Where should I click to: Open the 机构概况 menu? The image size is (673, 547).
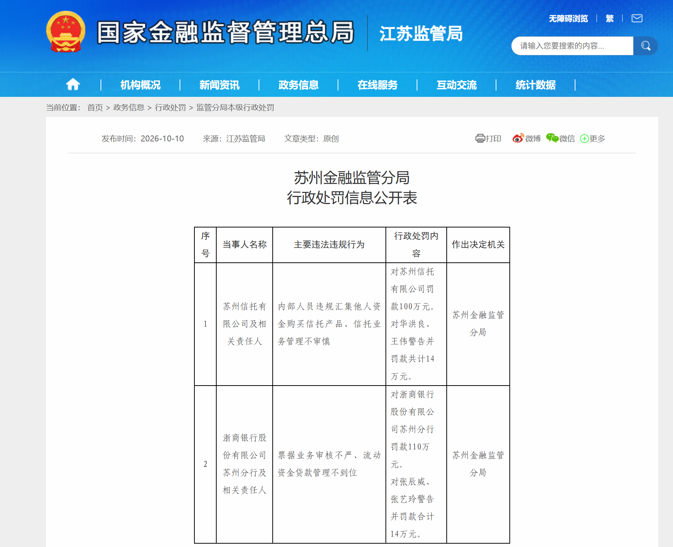(140, 85)
